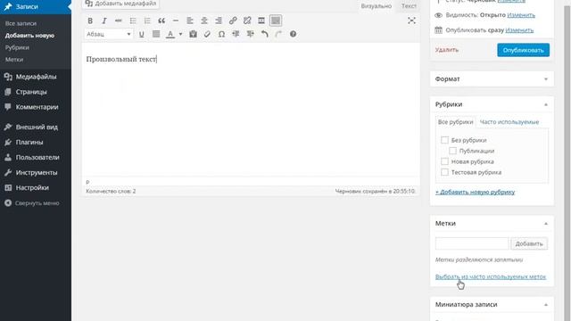Open Комментарии menu
This screenshot has height=321, width=571.
(36, 107)
